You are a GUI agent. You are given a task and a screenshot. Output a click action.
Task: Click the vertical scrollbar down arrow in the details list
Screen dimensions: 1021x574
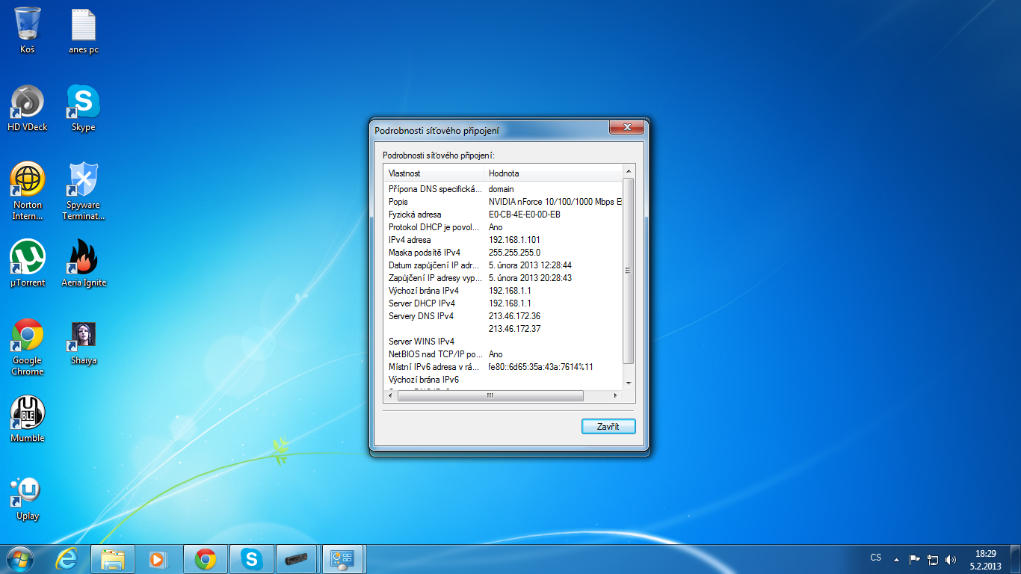point(628,383)
